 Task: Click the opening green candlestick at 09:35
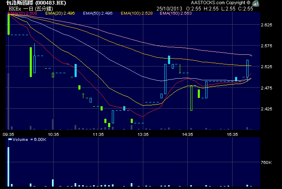click(x=8, y=24)
